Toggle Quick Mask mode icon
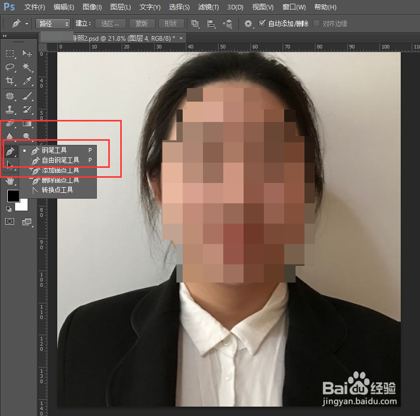This screenshot has height=416, width=420. (x=10, y=221)
